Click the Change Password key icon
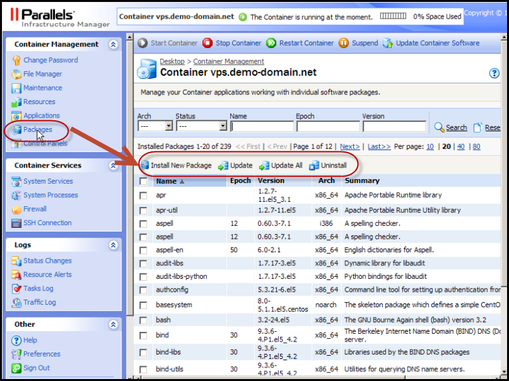509x381 pixels. pyautogui.click(x=16, y=60)
